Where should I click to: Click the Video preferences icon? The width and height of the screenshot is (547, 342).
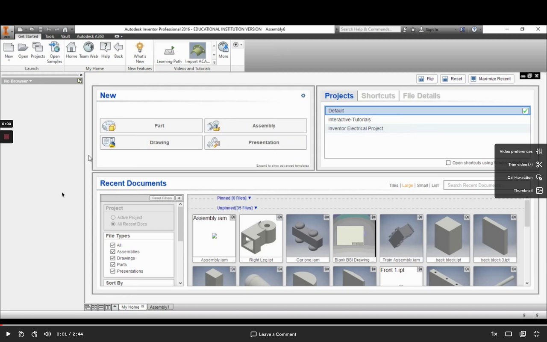(x=539, y=151)
